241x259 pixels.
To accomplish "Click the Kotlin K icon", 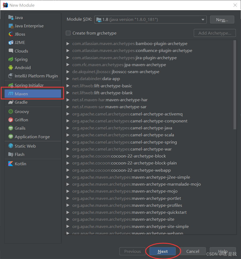I will pos(11,164).
